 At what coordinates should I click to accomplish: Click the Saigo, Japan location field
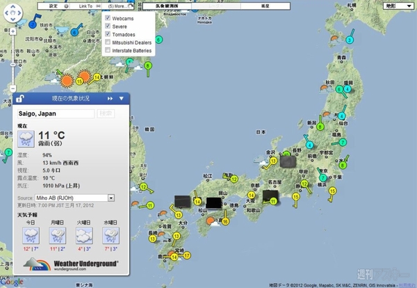(56, 113)
